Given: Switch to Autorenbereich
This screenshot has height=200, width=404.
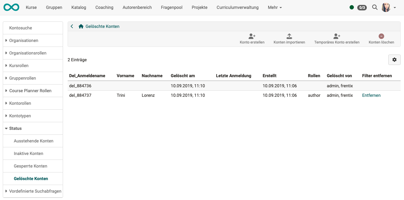Looking at the screenshot, I should 137,7.
